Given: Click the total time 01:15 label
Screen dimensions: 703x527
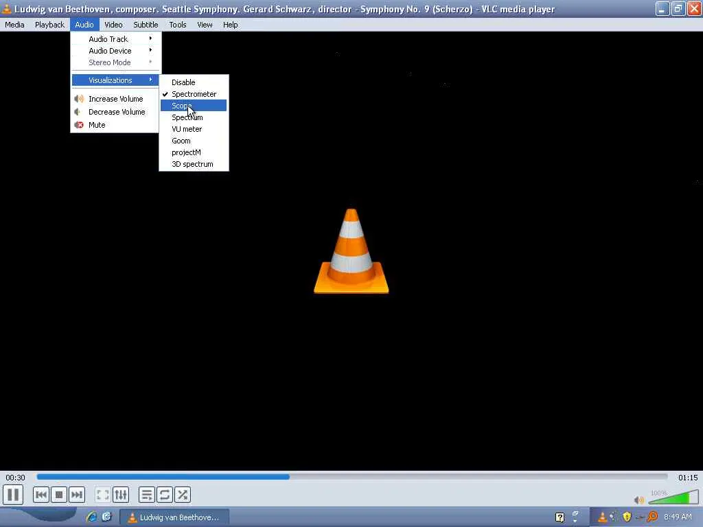Looking at the screenshot, I should pyautogui.click(x=688, y=478).
